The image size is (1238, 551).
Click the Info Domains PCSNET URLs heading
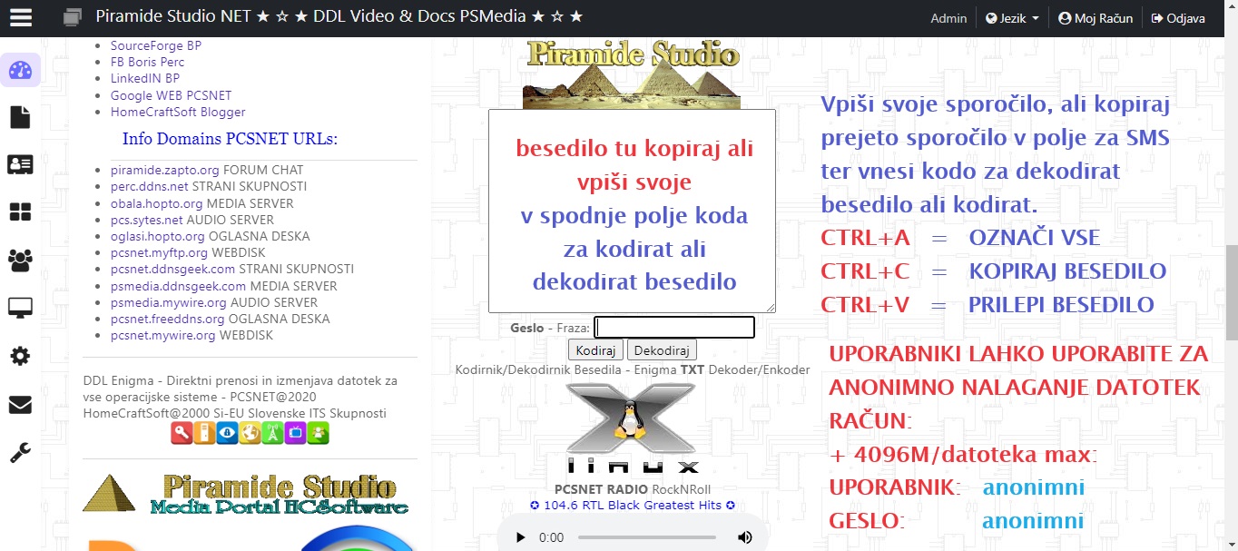(230, 139)
